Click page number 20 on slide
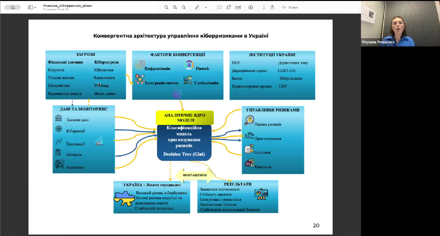Image resolution: width=440 pixels, height=236 pixels. (x=316, y=225)
